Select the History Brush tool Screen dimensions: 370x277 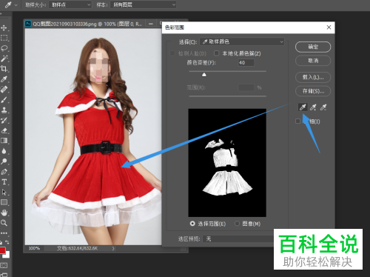tap(4, 120)
